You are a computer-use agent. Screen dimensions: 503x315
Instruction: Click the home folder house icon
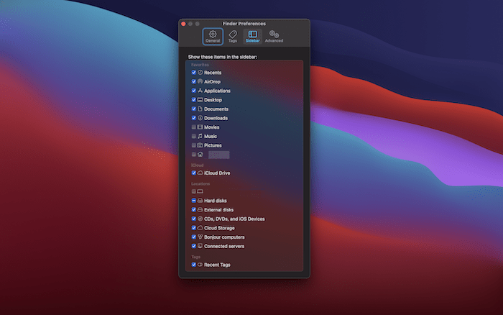click(200, 154)
